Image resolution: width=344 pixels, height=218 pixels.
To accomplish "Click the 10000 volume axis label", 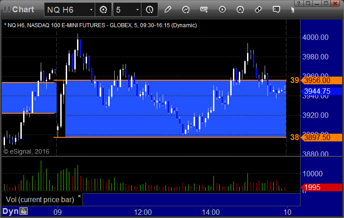I will coord(312,174).
